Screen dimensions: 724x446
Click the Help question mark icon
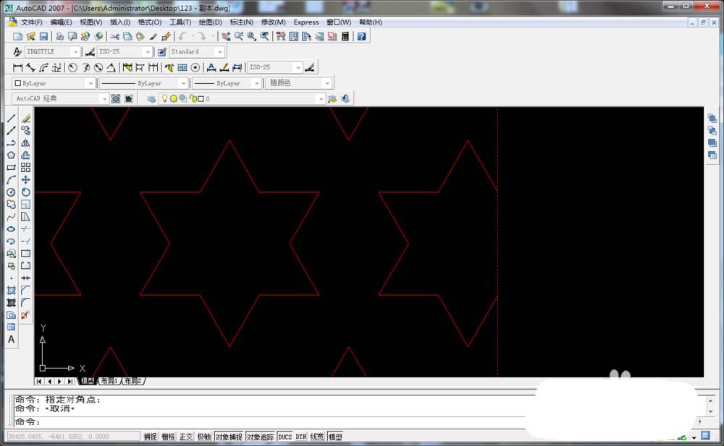point(361,36)
